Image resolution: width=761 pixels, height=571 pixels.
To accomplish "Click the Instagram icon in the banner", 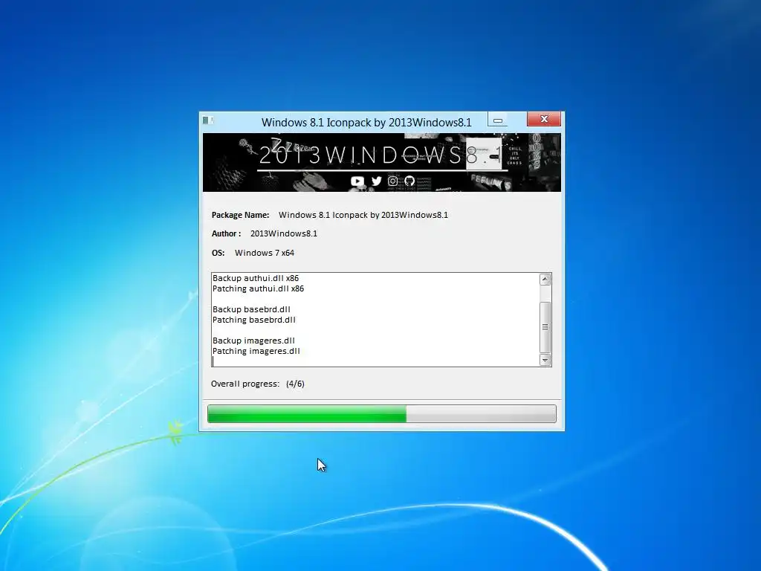I will click(393, 181).
